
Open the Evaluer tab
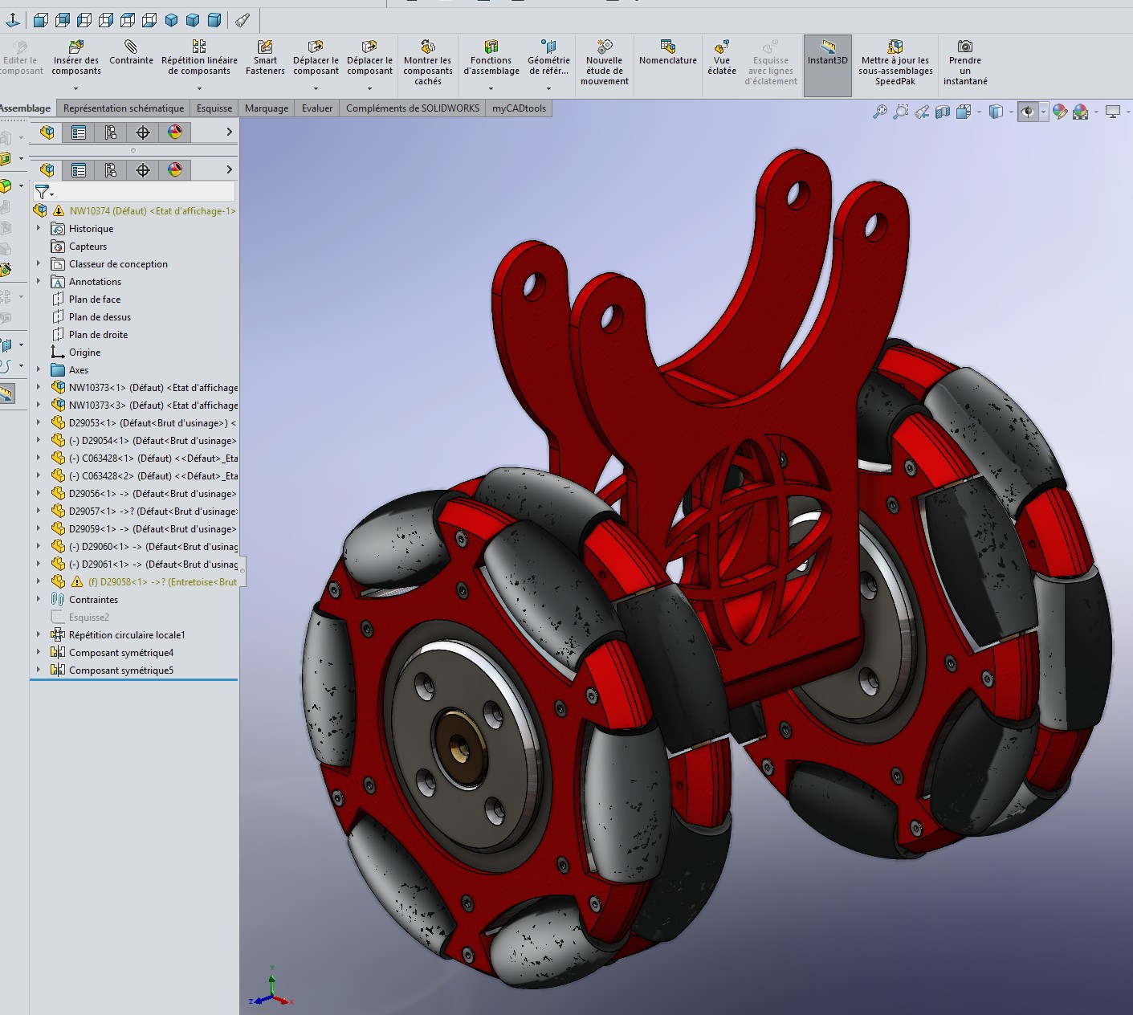(317, 108)
